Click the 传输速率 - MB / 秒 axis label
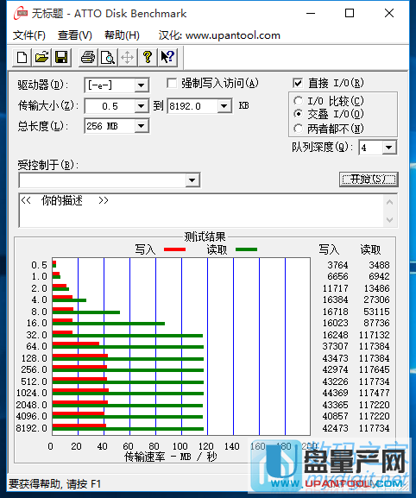Screen dimensions: 416x498 pos(171,457)
